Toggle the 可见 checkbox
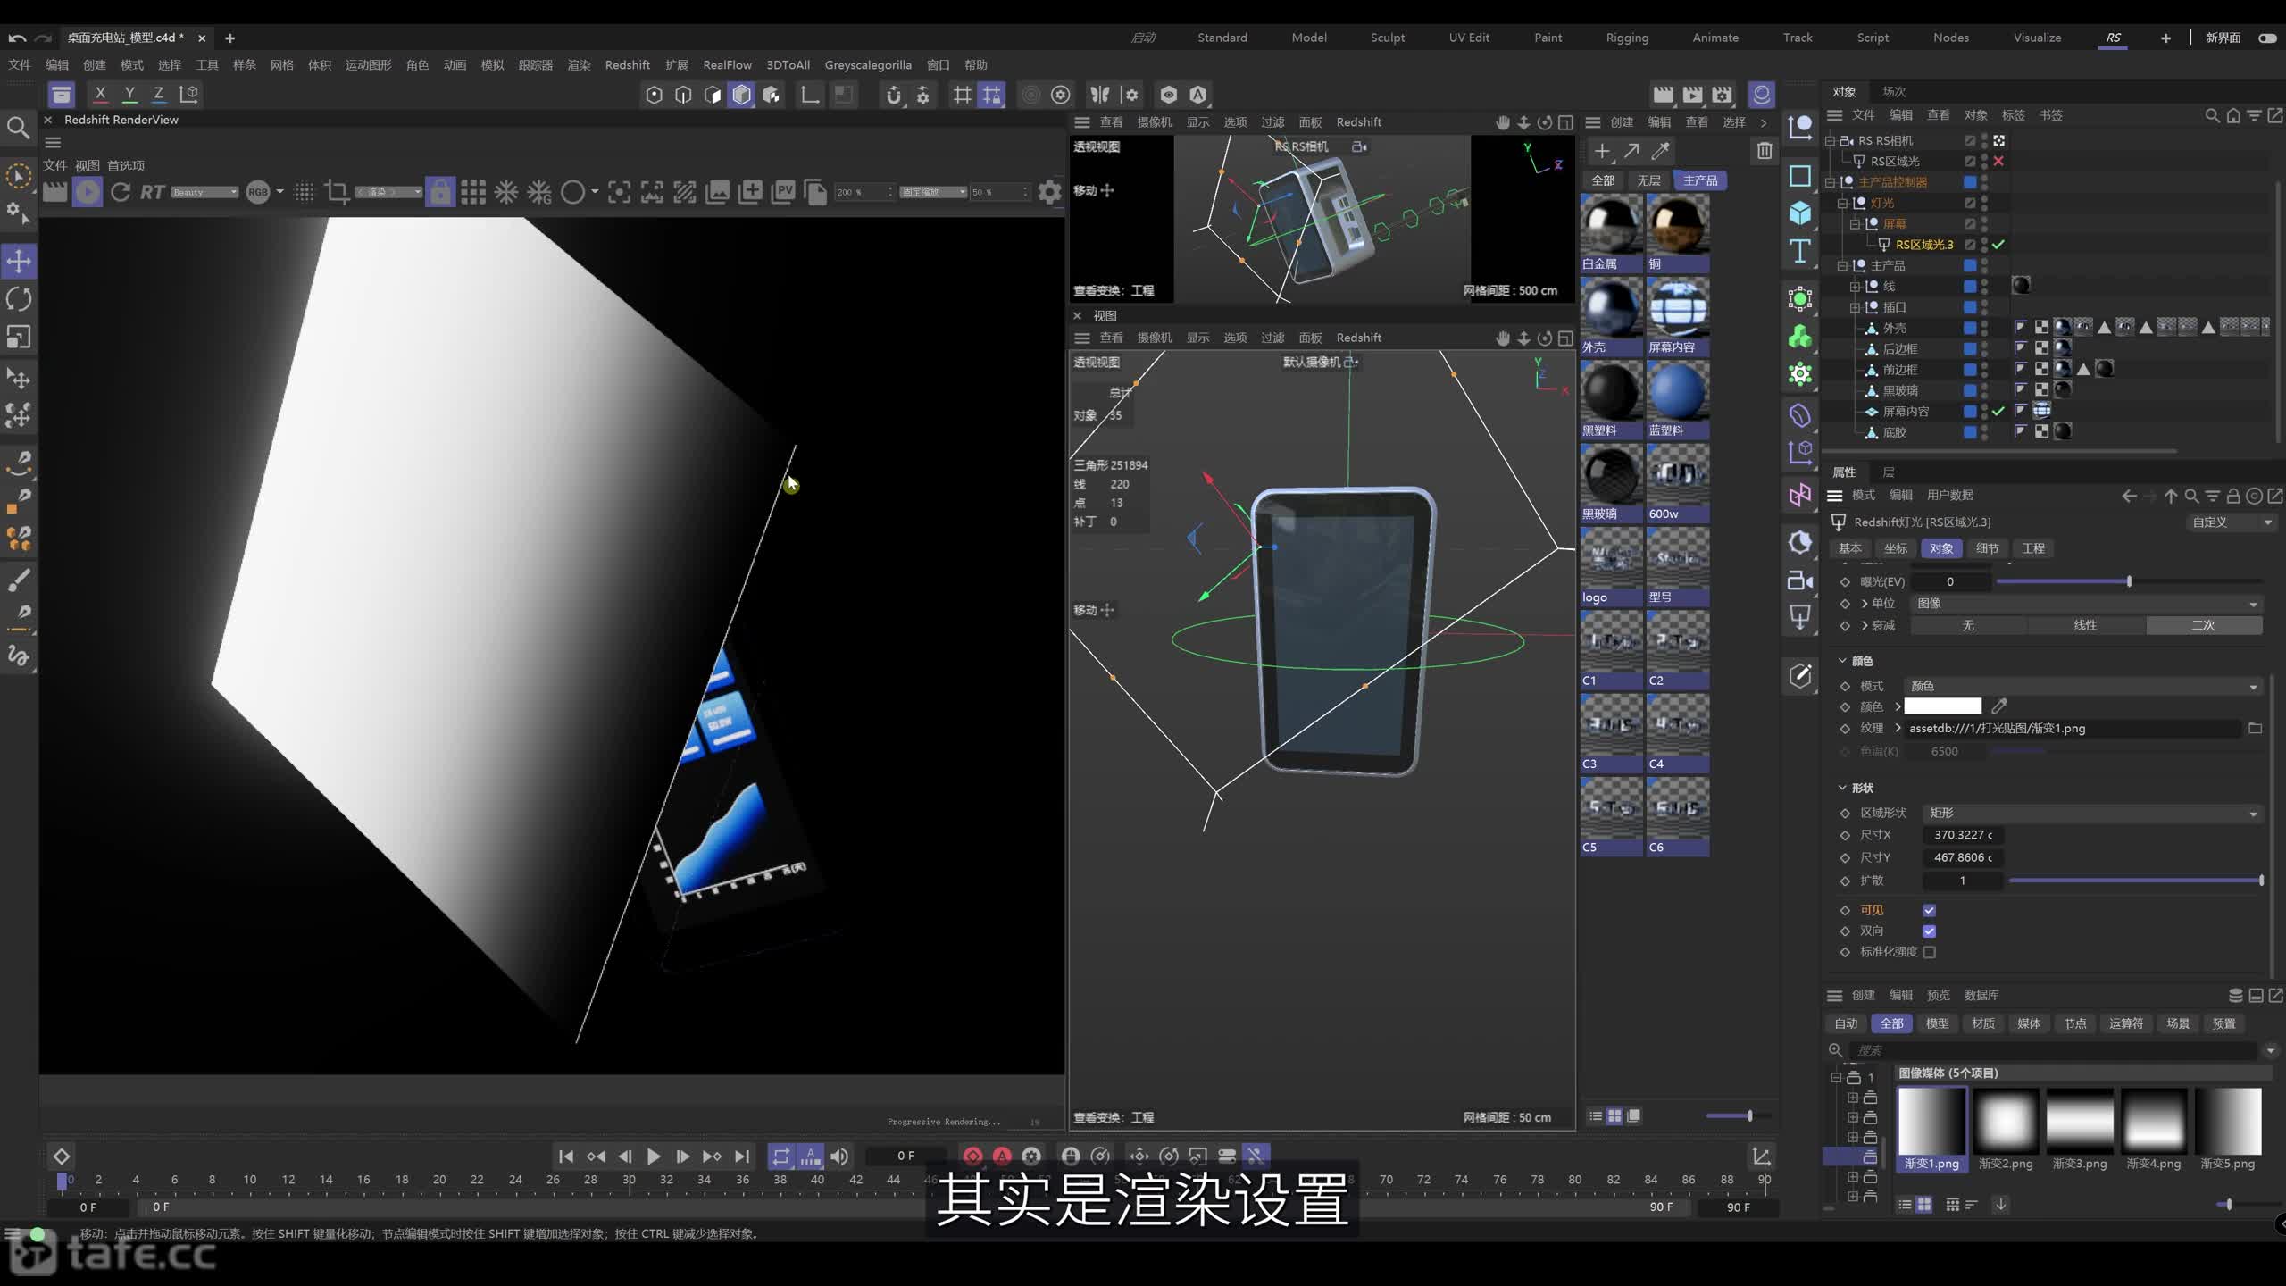Viewport: 2286px width, 1286px height. 1929,910
